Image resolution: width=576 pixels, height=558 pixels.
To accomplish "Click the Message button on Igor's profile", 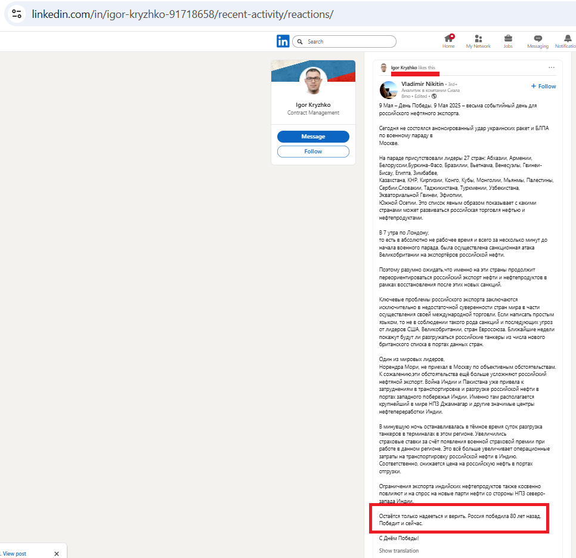I will point(312,136).
